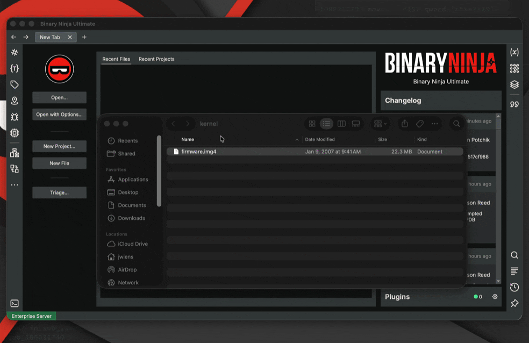The image size is (529, 343).
Task: Switch Finder to icon grid view
Action: [312, 124]
